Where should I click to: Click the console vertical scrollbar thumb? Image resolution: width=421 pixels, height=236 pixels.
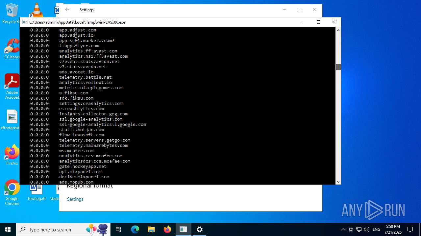338,67
